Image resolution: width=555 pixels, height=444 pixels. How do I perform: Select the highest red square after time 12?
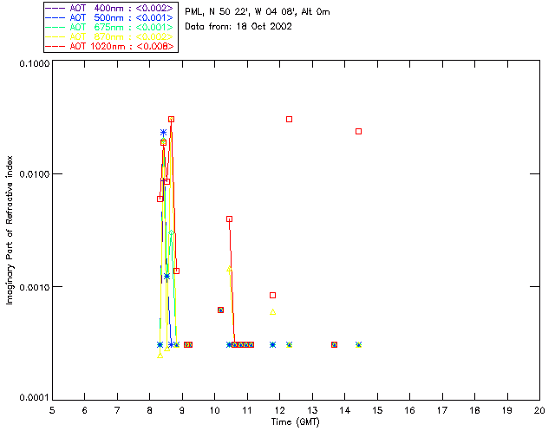pyautogui.click(x=289, y=120)
